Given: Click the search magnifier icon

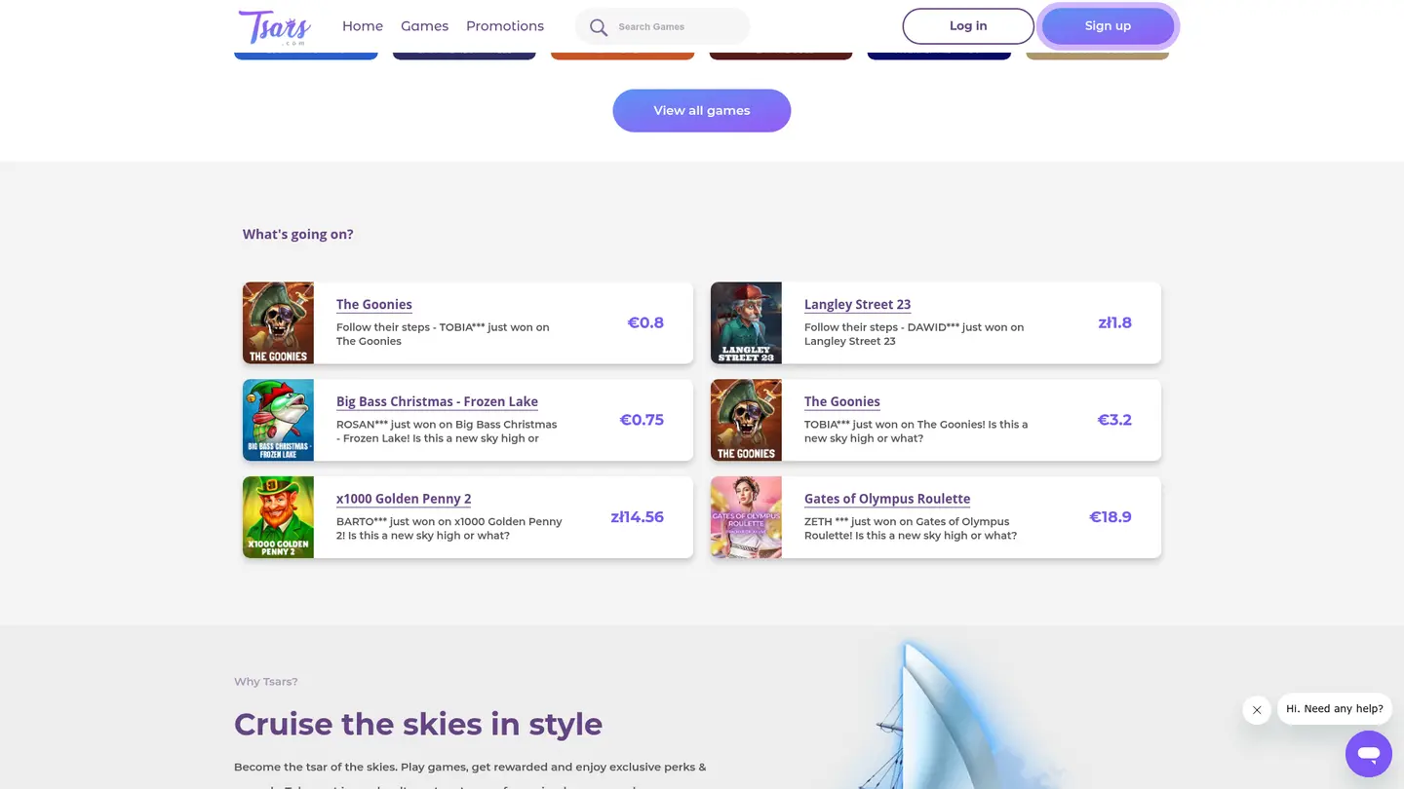Looking at the screenshot, I should 599,27.
